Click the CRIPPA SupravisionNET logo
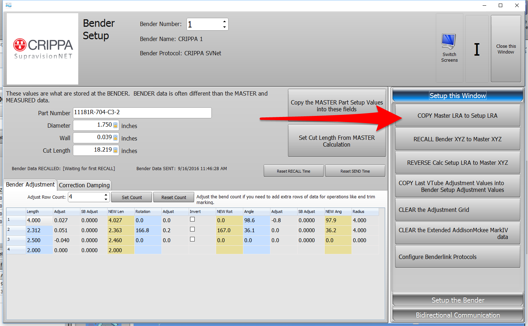528x326 pixels. click(x=43, y=49)
